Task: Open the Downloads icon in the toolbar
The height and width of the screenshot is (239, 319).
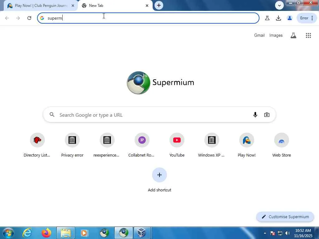Action: 279,18
